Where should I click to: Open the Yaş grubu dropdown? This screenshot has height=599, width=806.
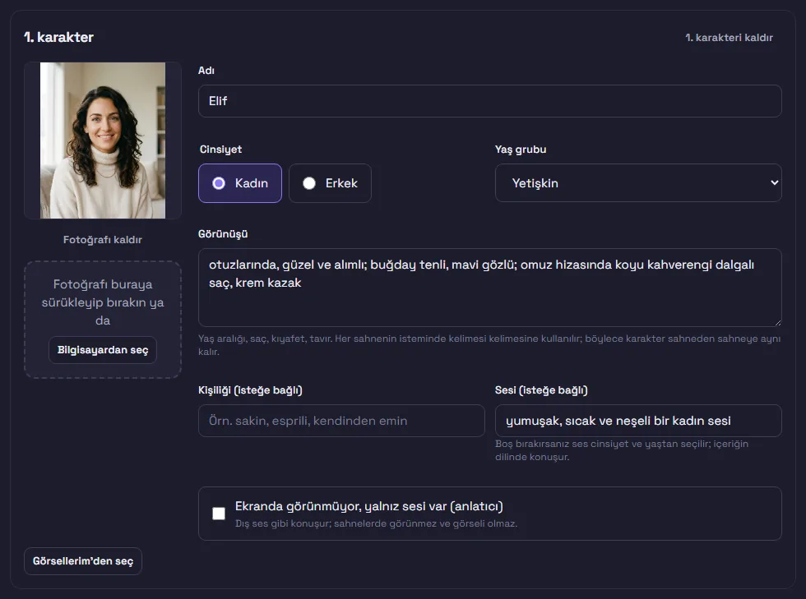[x=638, y=183]
